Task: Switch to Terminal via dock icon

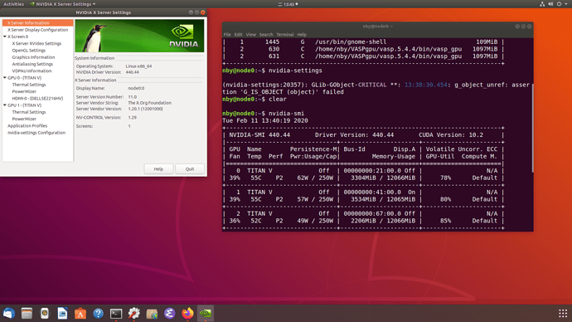Action: click(116, 313)
